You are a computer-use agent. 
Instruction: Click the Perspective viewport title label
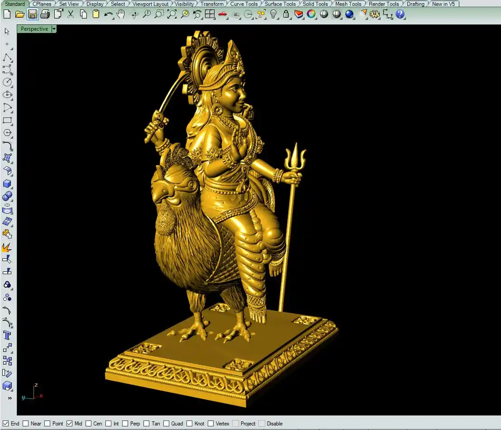pyautogui.click(x=34, y=29)
